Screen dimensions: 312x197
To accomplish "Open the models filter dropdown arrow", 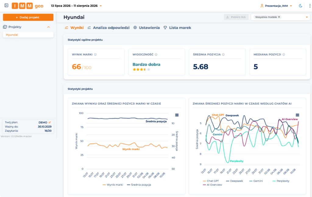I will 307,17.
